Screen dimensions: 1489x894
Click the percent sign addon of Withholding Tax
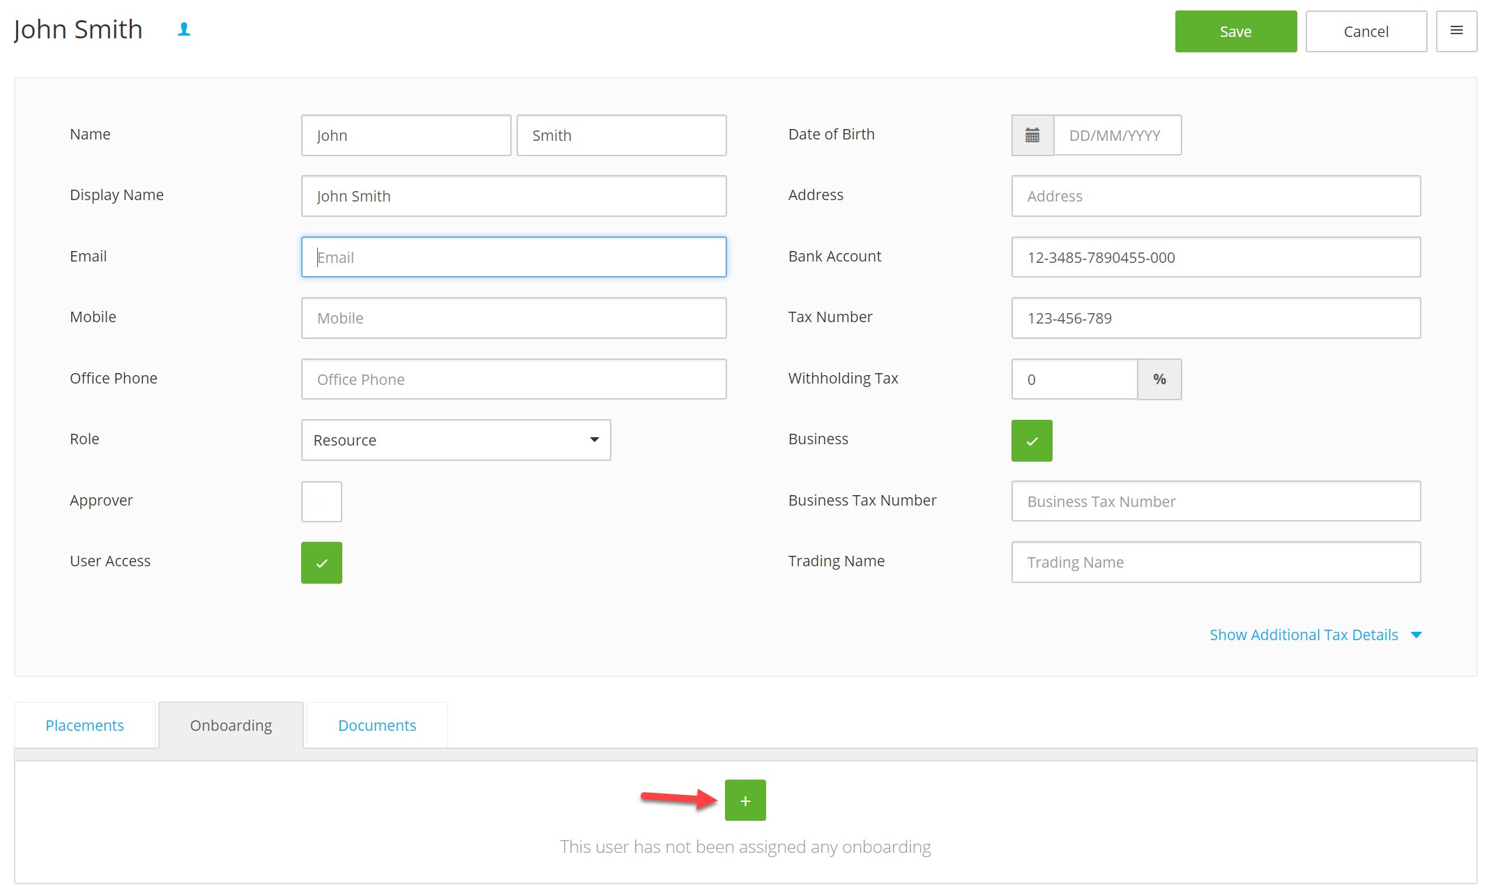(1159, 379)
